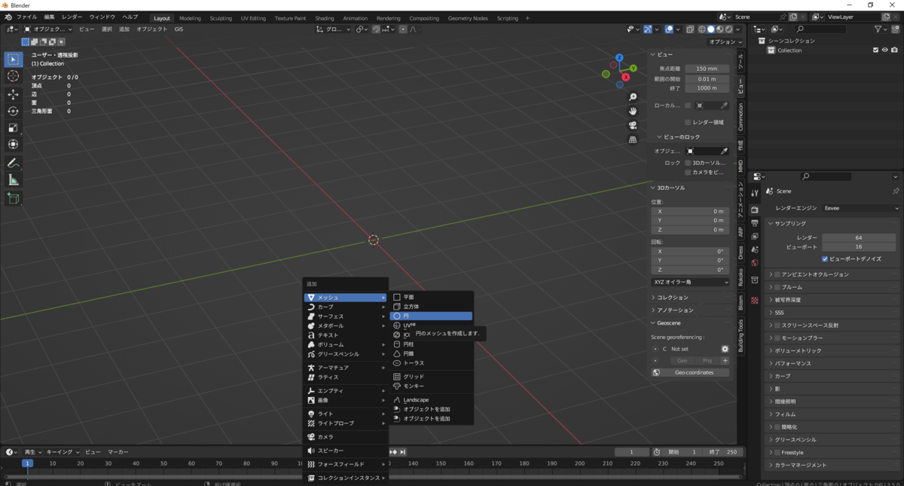Open the XYZ オイラー角 rotation mode dropdown
Viewport: 904px width, 486px height.
point(690,282)
